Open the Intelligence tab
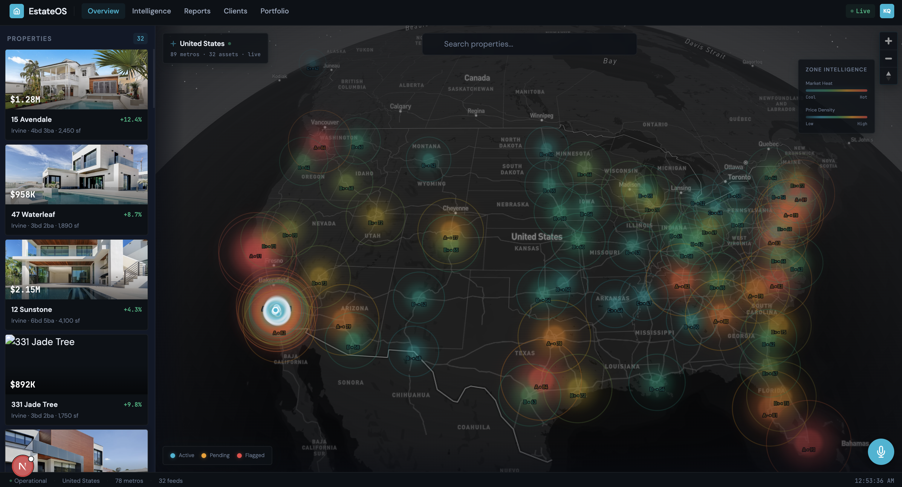 coord(151,11)
